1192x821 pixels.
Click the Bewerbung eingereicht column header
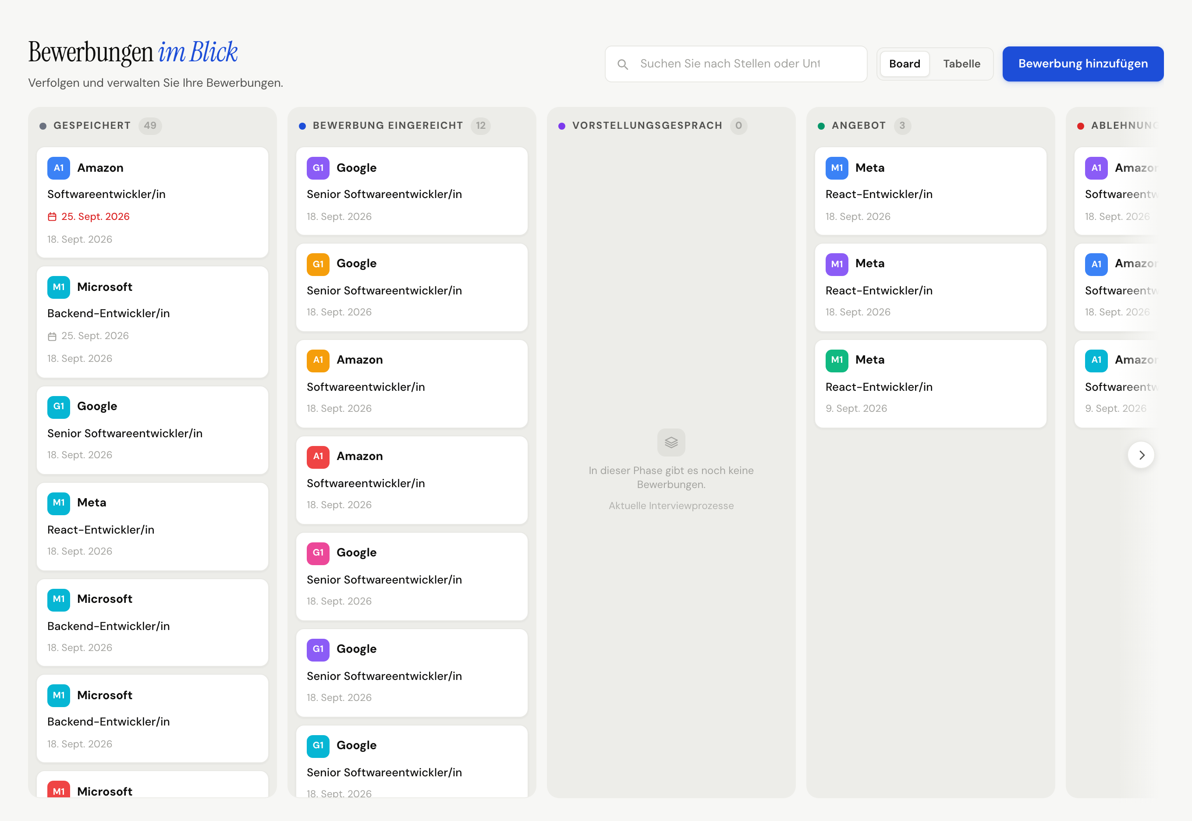tap(388, 126)
